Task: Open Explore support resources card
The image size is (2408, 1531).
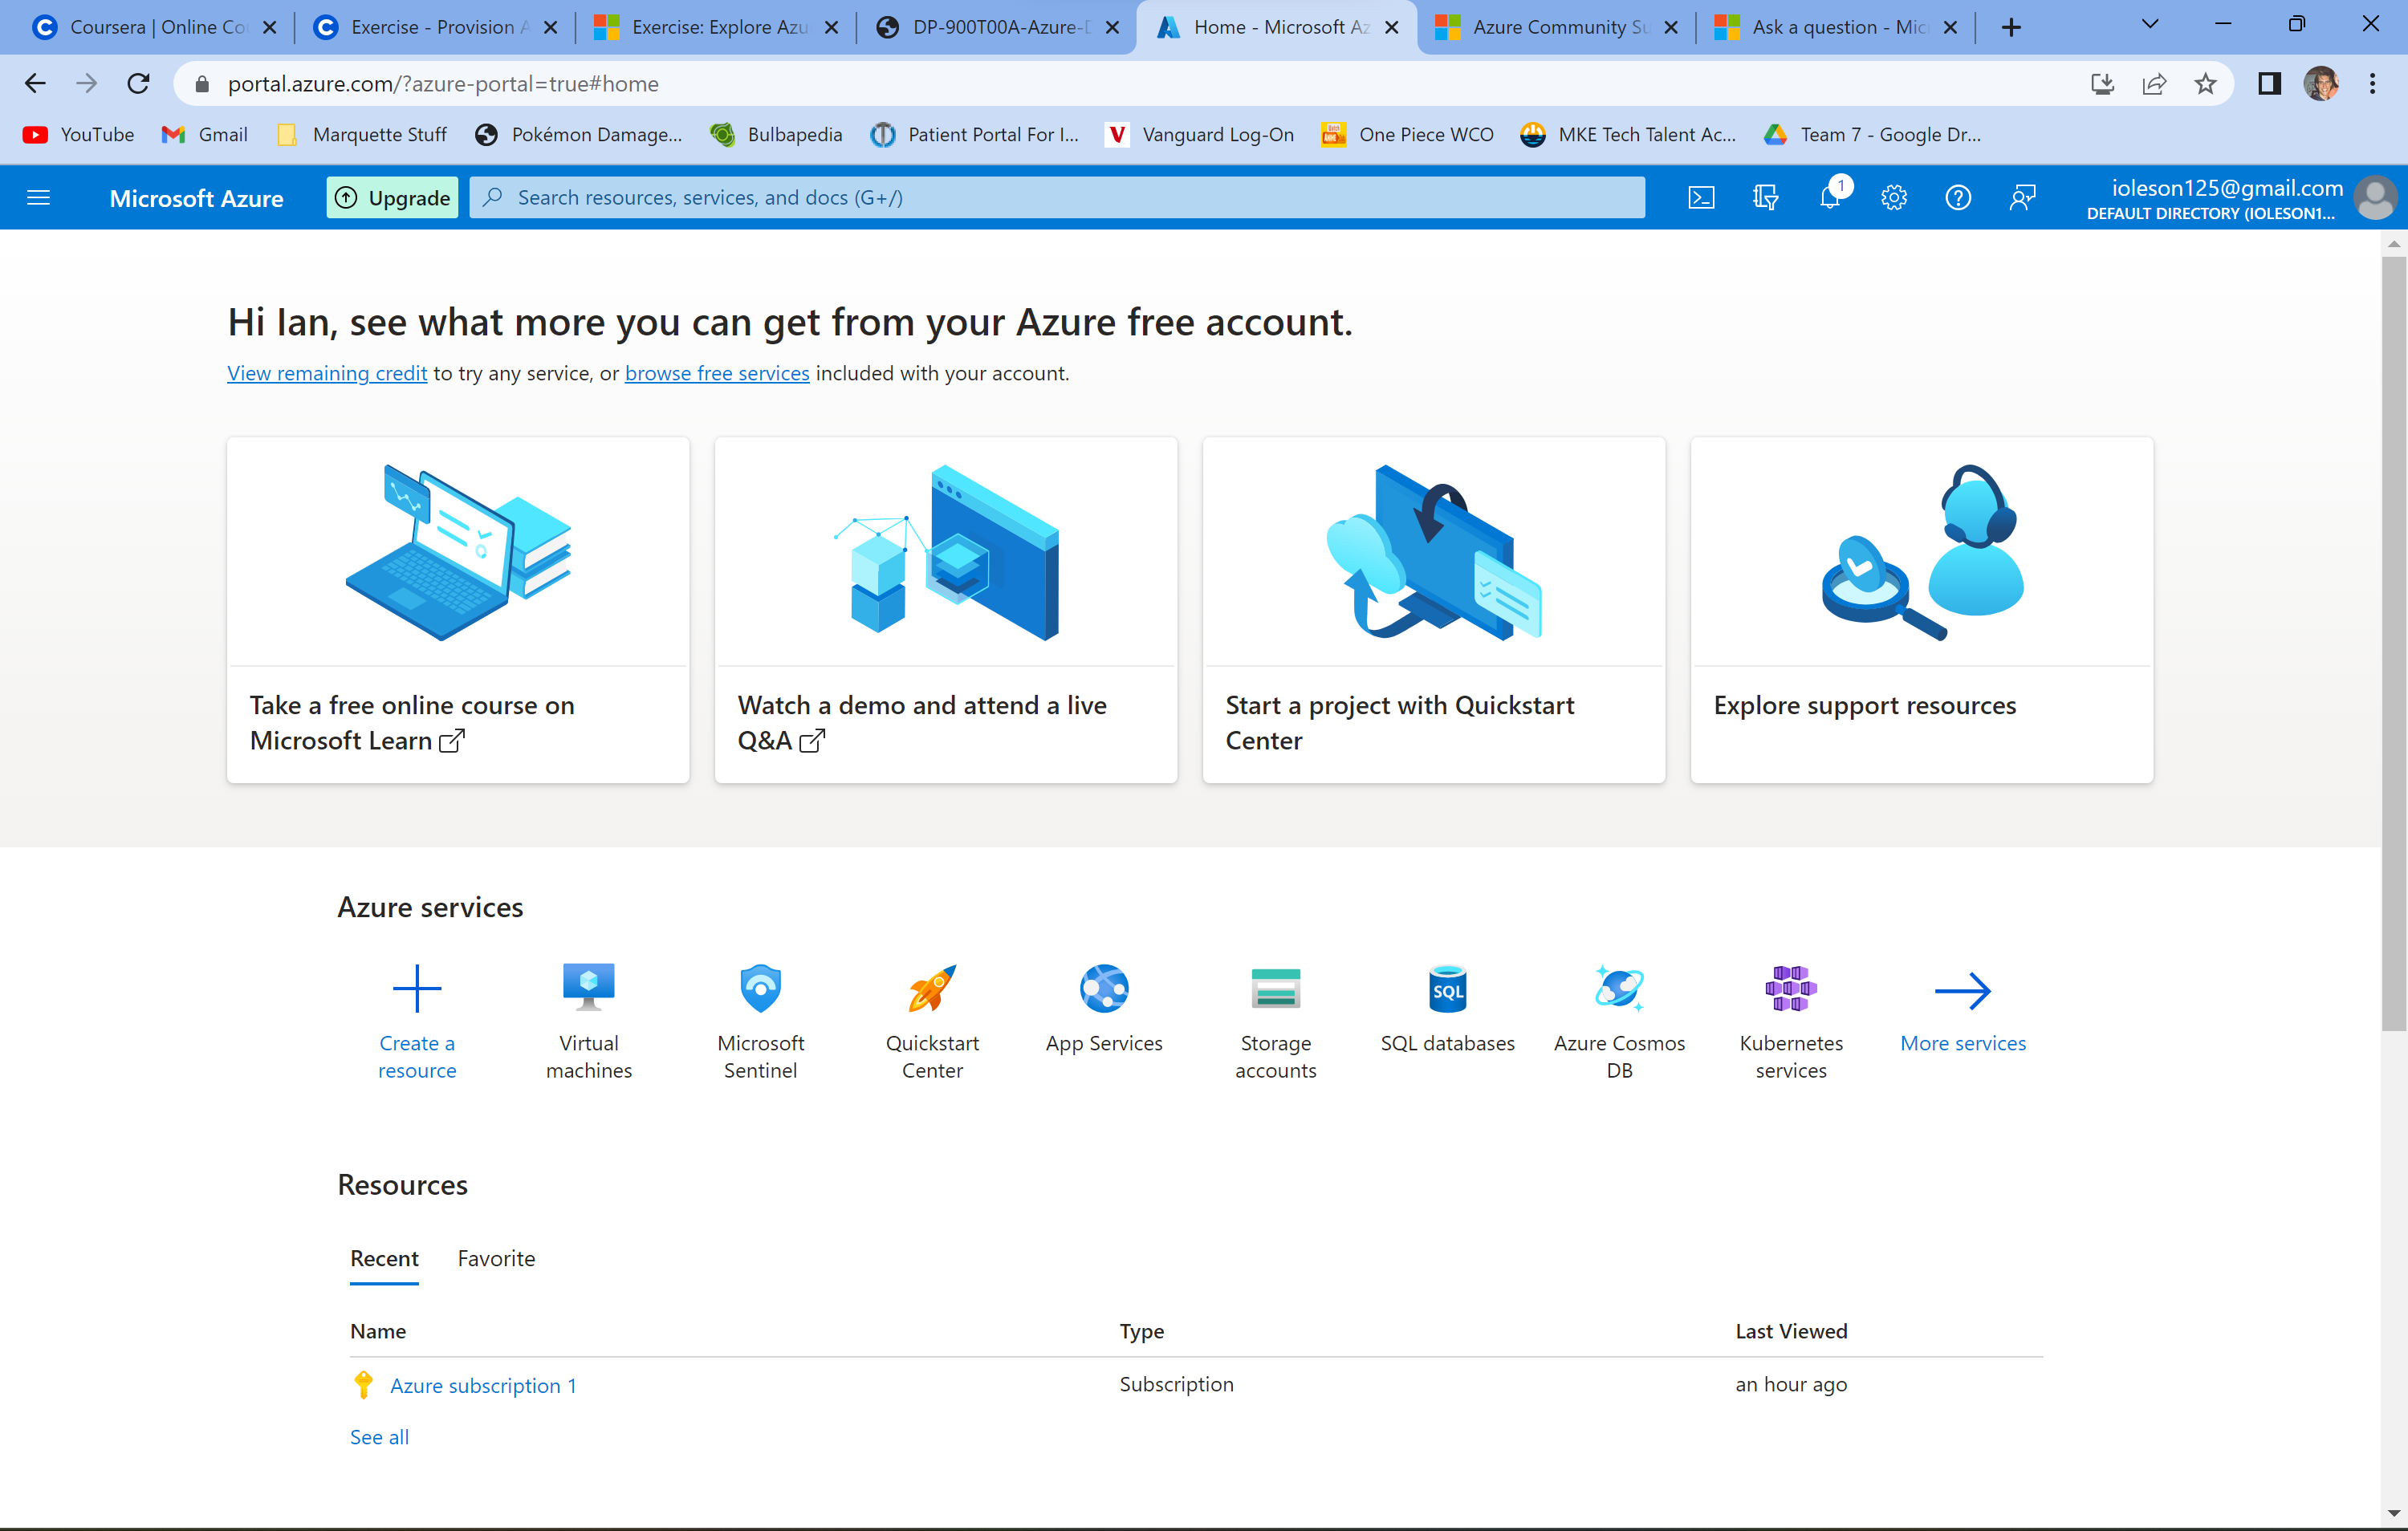Action: [1922, 609]
